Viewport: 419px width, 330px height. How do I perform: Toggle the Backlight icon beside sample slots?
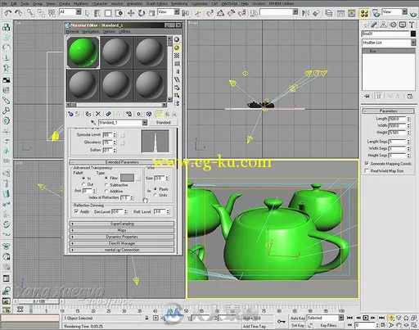point(177,47)
